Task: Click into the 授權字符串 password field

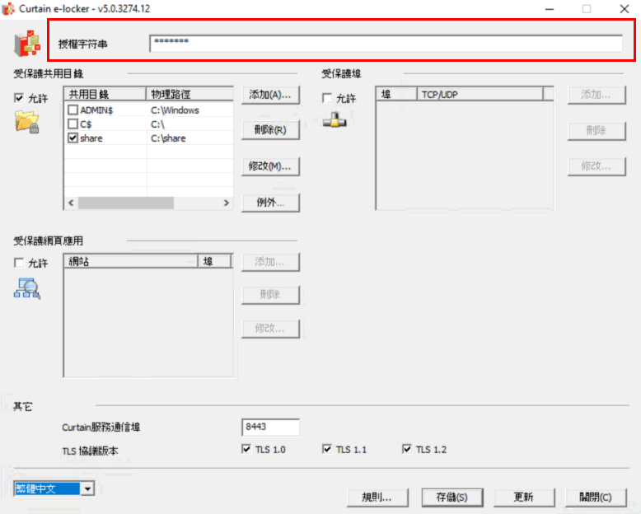Action: coord(386,44)
